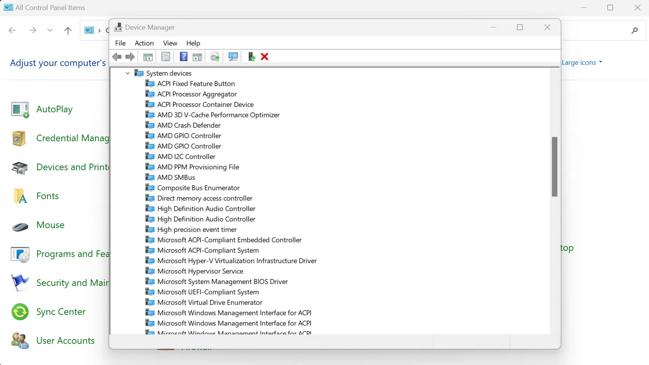Open the Large icons view dropdown
Viewport: 649px width, 365px height.
point(581,63)
